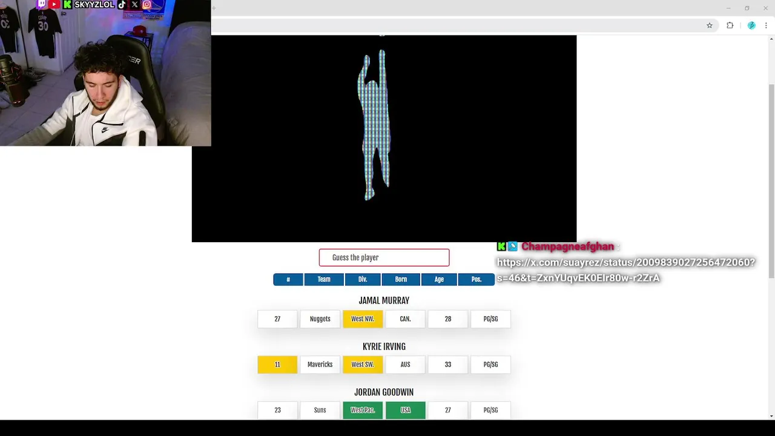
Task: Select the 'KYRIE IRVING' guess name
Action: [384, 346]
